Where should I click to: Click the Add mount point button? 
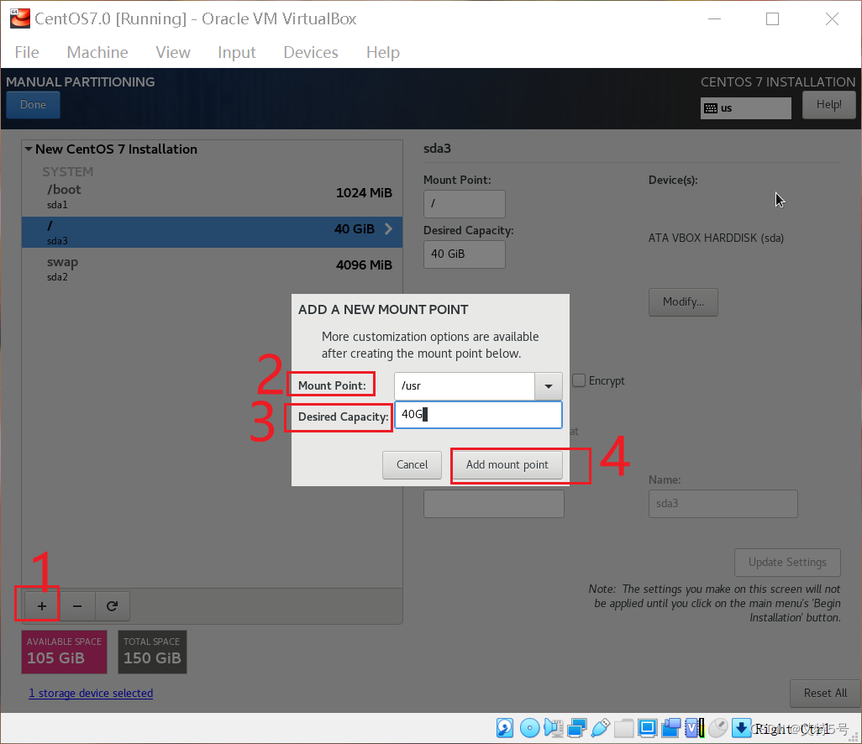507,464
